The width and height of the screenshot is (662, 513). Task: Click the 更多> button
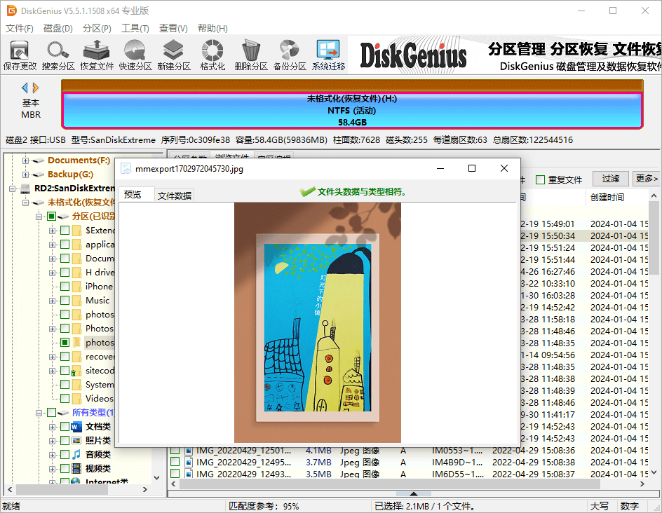click(x=647, y=179)
